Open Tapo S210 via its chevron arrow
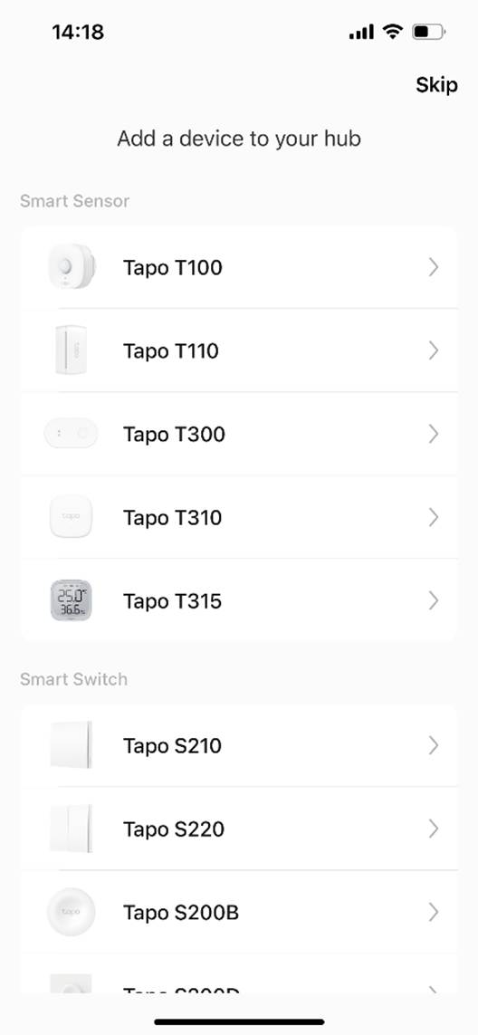This screenshot has height=1035, width=478. pos(434,746)
